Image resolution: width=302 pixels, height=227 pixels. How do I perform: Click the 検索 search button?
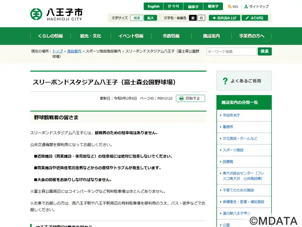265,51
